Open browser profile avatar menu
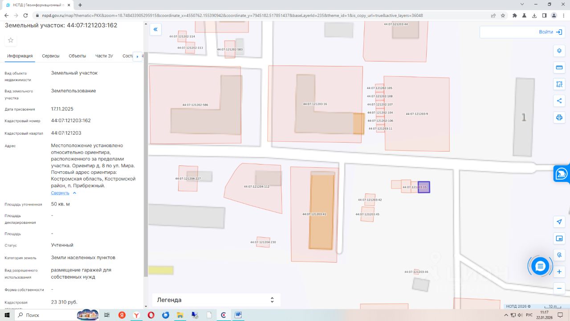 pyautogui.click(x=554, y=15)
